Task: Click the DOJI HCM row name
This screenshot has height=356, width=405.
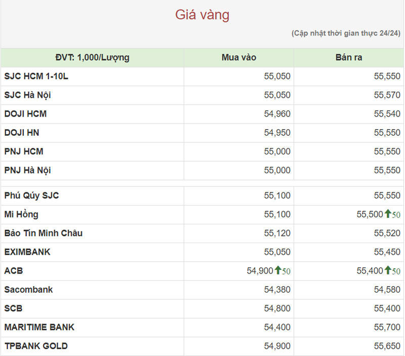Action: coord(25,114)
